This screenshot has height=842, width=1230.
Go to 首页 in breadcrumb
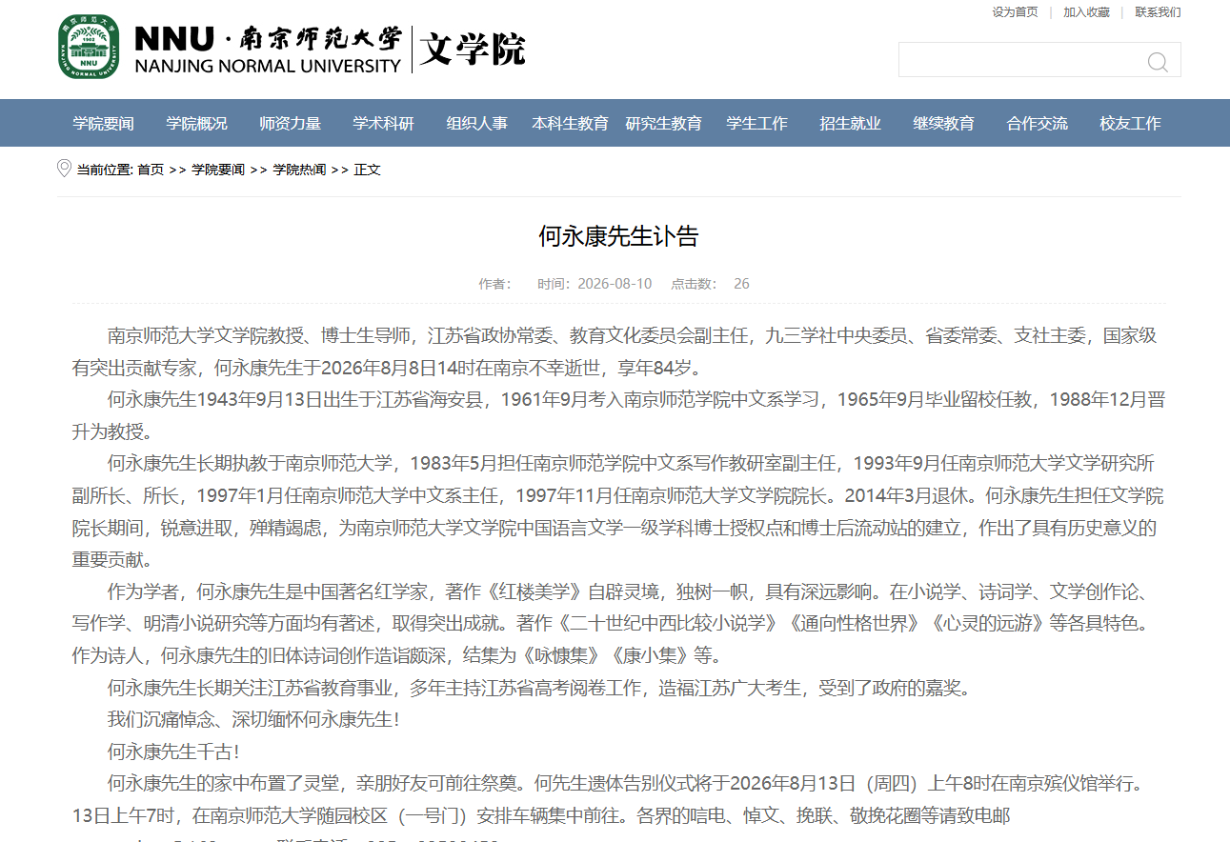pyautogui.click(x=151, y=170)
